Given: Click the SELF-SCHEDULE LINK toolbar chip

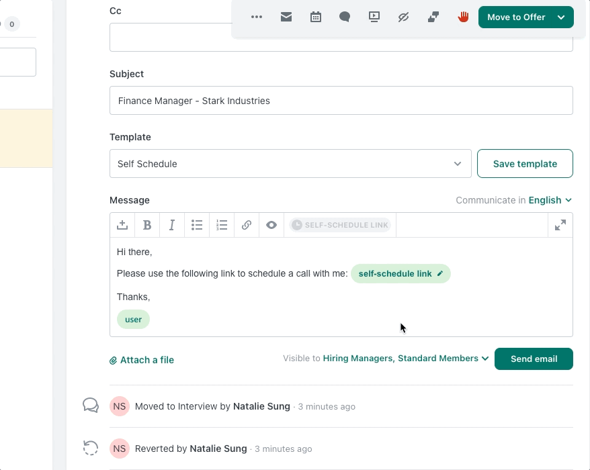Looking at the screenshot, I should (340, 225).
